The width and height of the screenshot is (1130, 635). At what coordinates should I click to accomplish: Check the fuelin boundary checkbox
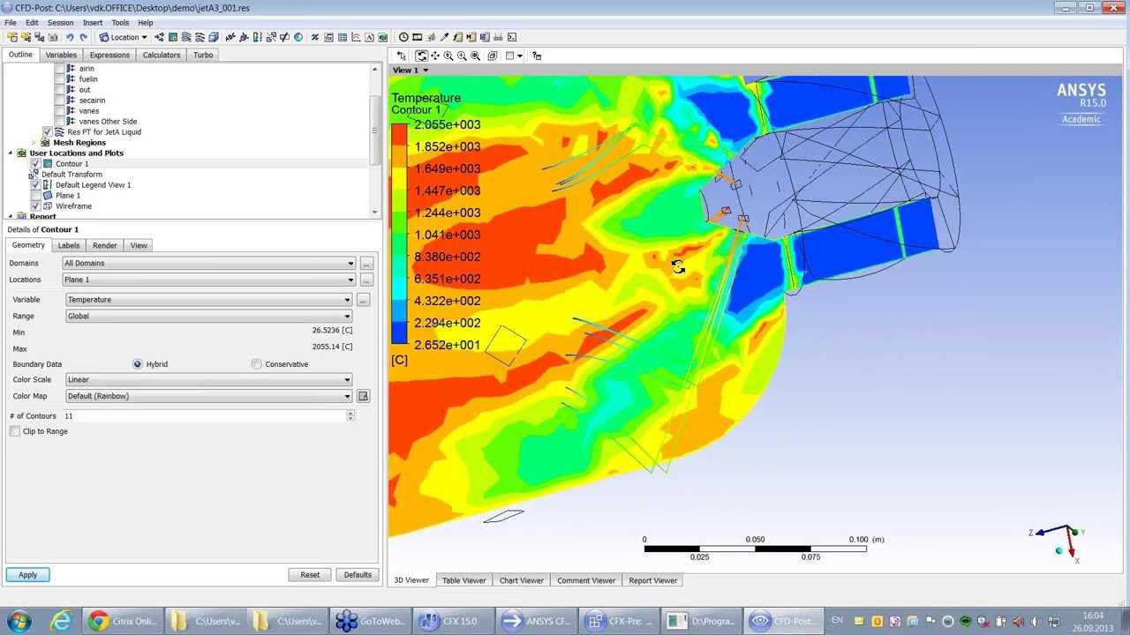[59, 79]
